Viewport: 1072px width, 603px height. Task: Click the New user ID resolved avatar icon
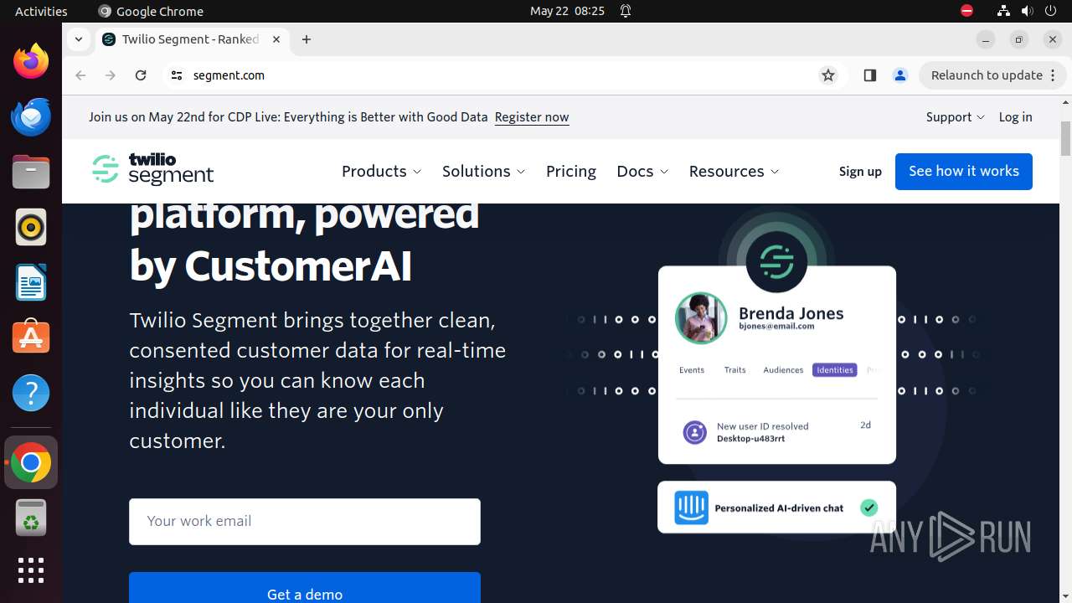pyautogui.click(x=694, y=432)
